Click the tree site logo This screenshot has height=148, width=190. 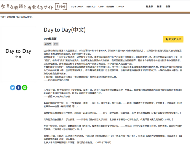pyautogui.click(x=34, y=6)
